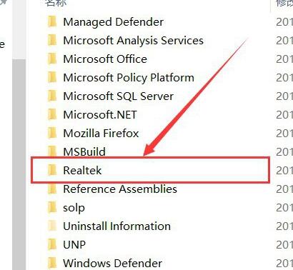Select the Uninstall Information folder icon
The image size is (293, 270).
(x=52, y=226)
